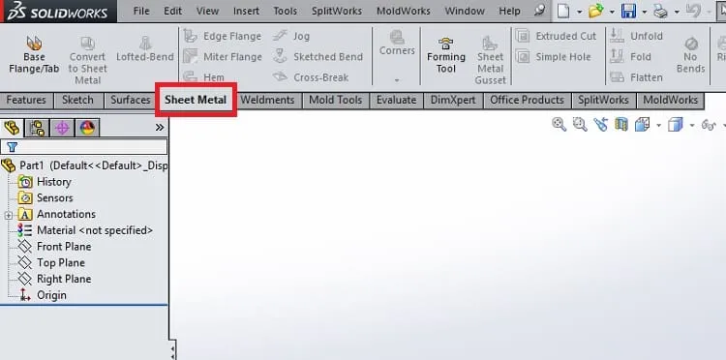The height and width of the screenshot is (360, 726).
Task: Click the Section View icon
Action: pyautogui.click(x=621, y=124)
